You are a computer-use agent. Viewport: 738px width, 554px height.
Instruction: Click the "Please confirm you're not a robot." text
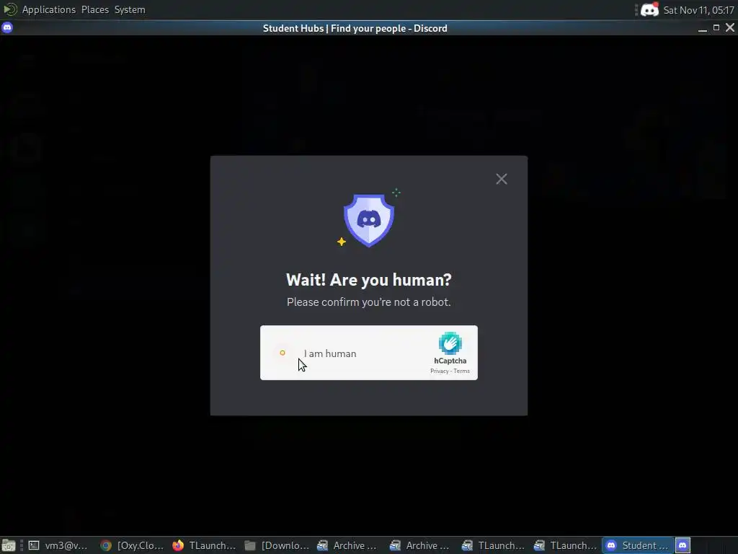(x=369, y=302)
